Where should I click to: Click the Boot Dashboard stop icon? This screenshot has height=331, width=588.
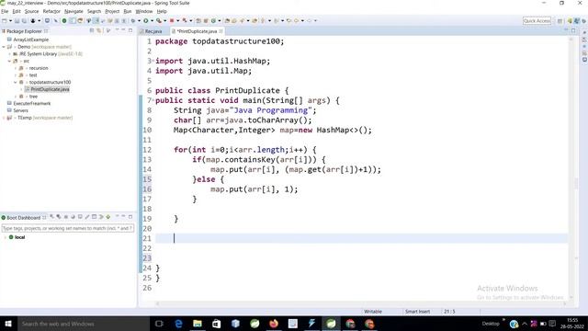(x=66, y=217)
